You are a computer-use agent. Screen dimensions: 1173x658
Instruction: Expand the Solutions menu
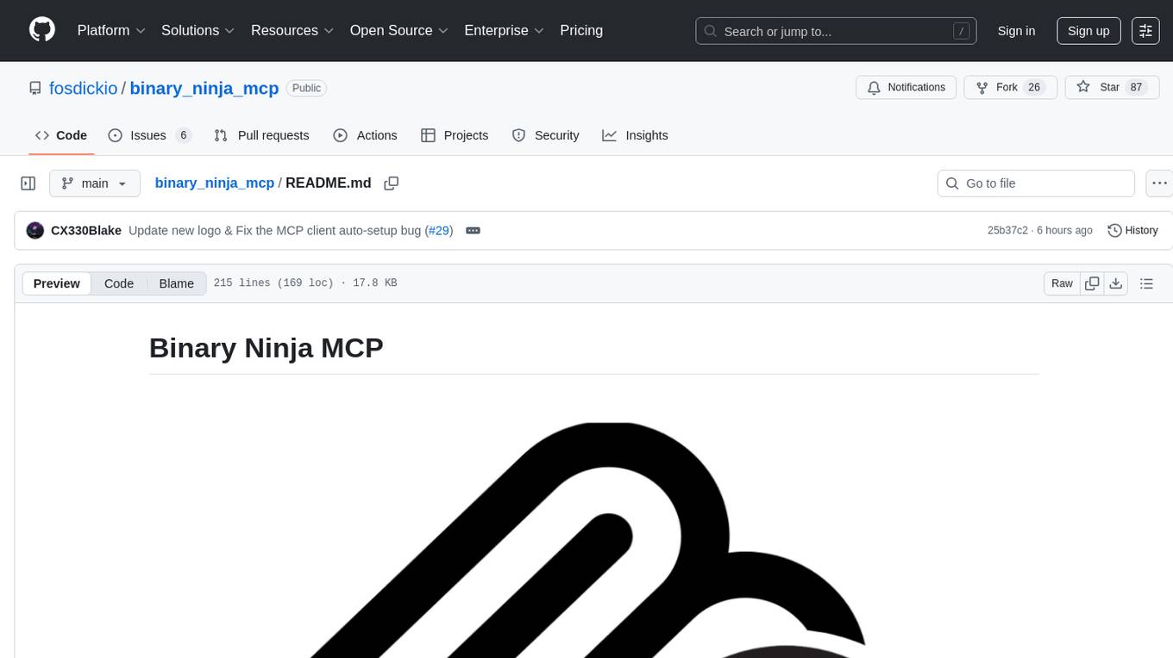pos(198,30)
